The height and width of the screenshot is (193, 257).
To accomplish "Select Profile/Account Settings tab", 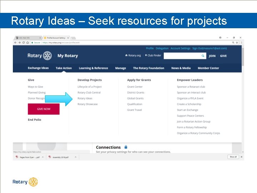I will 56,38.
